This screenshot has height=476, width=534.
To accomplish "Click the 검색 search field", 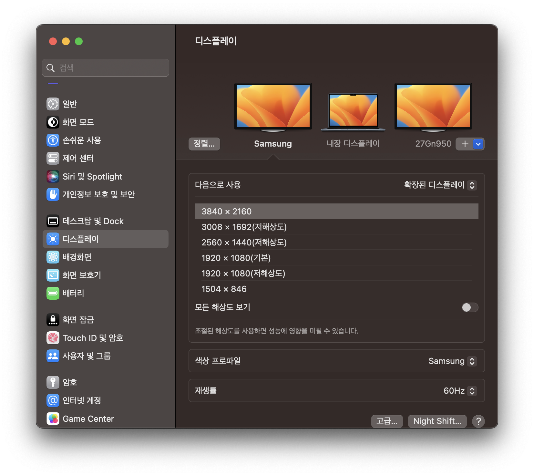I will (106, 68).
